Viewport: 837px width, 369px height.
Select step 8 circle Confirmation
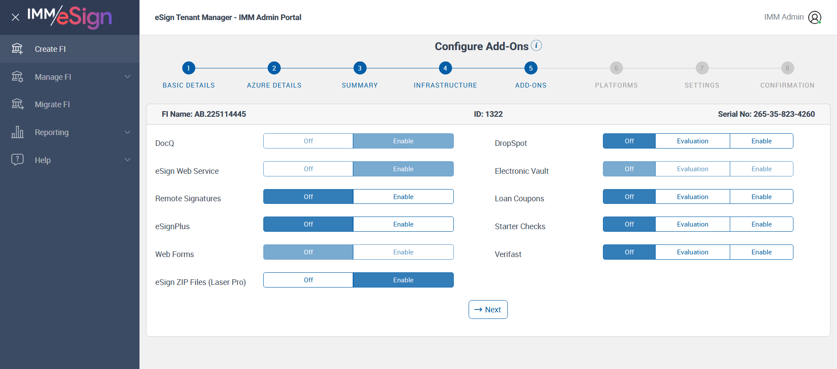(787, 68)
